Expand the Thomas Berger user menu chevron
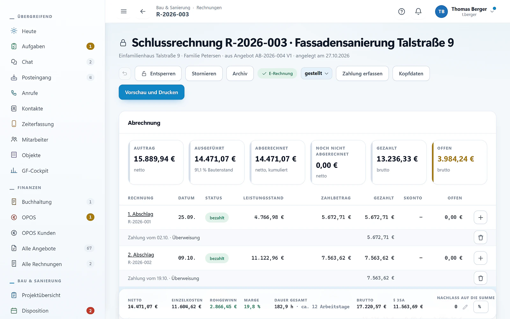This screenshot has height=319, width=510. tap(492, 11)
